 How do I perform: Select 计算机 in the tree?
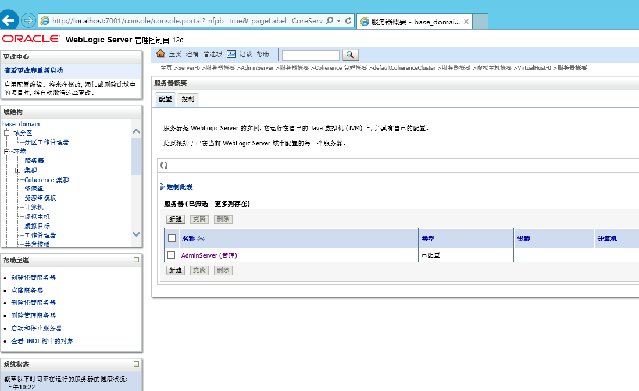click(x=34, y=207)
